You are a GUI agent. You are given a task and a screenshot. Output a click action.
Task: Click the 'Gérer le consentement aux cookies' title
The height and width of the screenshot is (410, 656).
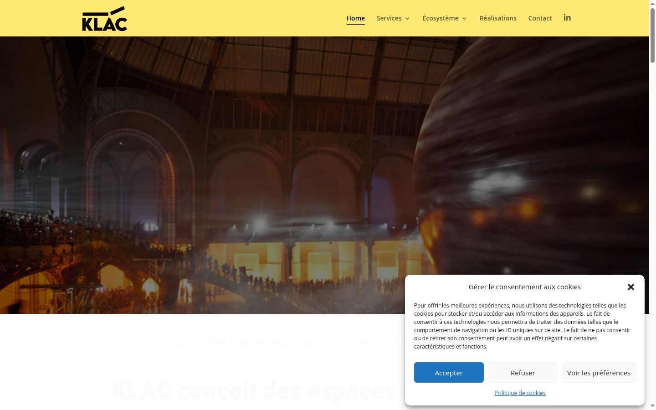click(524, 287)
